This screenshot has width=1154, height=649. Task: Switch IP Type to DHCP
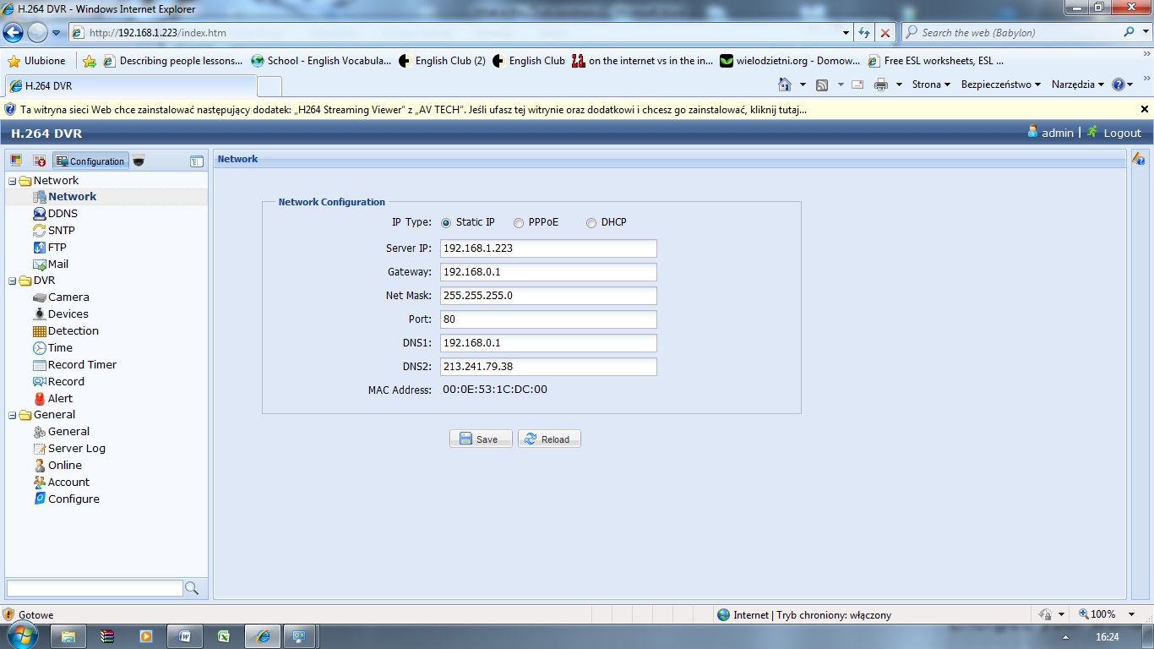pos(591,222)
